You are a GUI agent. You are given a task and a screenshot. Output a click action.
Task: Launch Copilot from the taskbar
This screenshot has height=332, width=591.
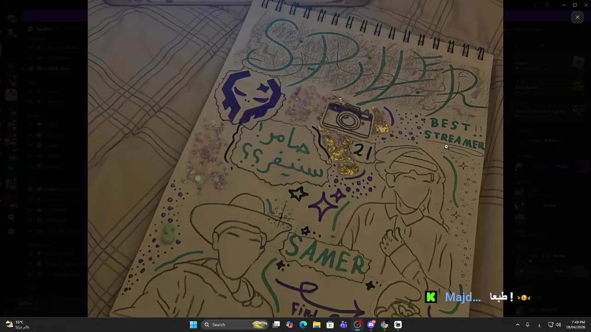pyautogui.click(x=289, y=325)
